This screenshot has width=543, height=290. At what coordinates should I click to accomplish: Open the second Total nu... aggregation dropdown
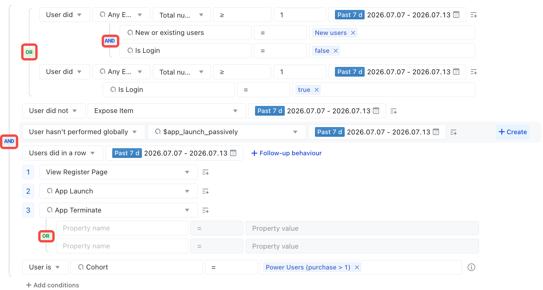pyautogui.click(x=182, y=72)
